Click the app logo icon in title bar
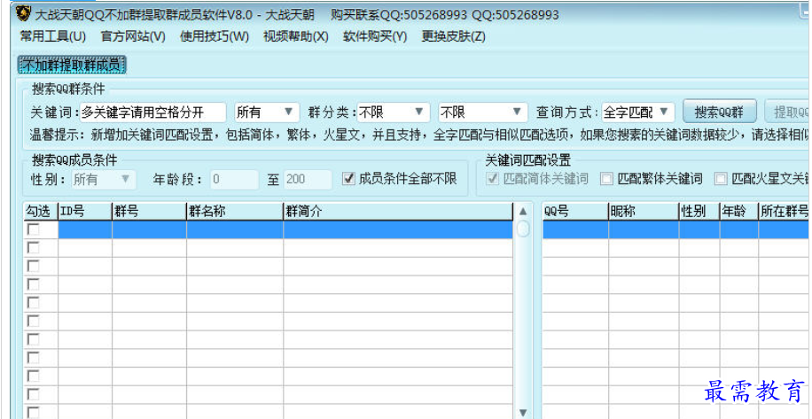 pos(23,14)
